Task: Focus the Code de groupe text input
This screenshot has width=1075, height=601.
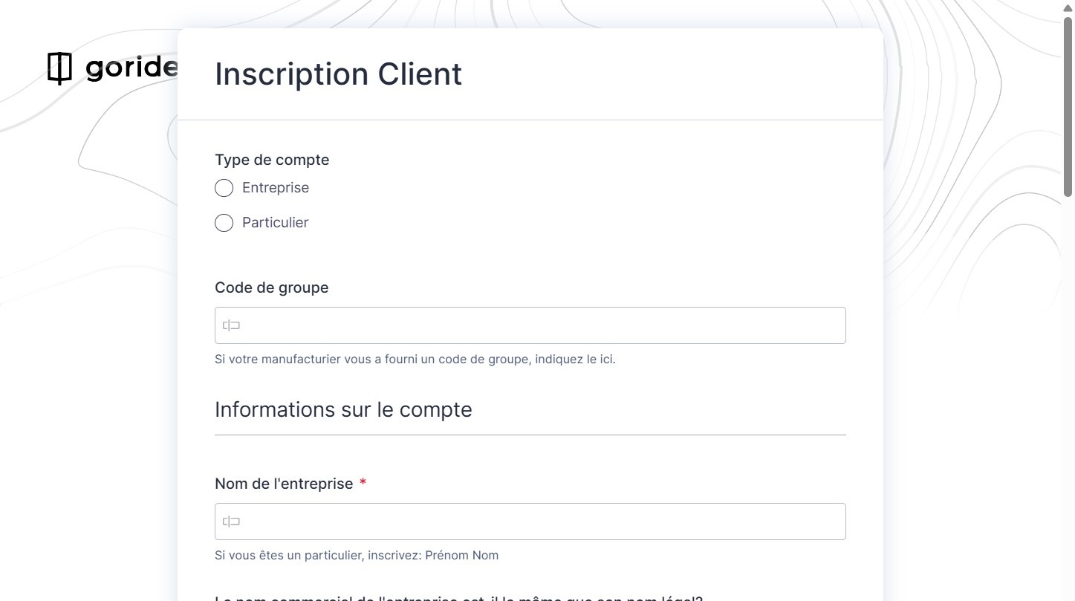Action: [530, 325]
